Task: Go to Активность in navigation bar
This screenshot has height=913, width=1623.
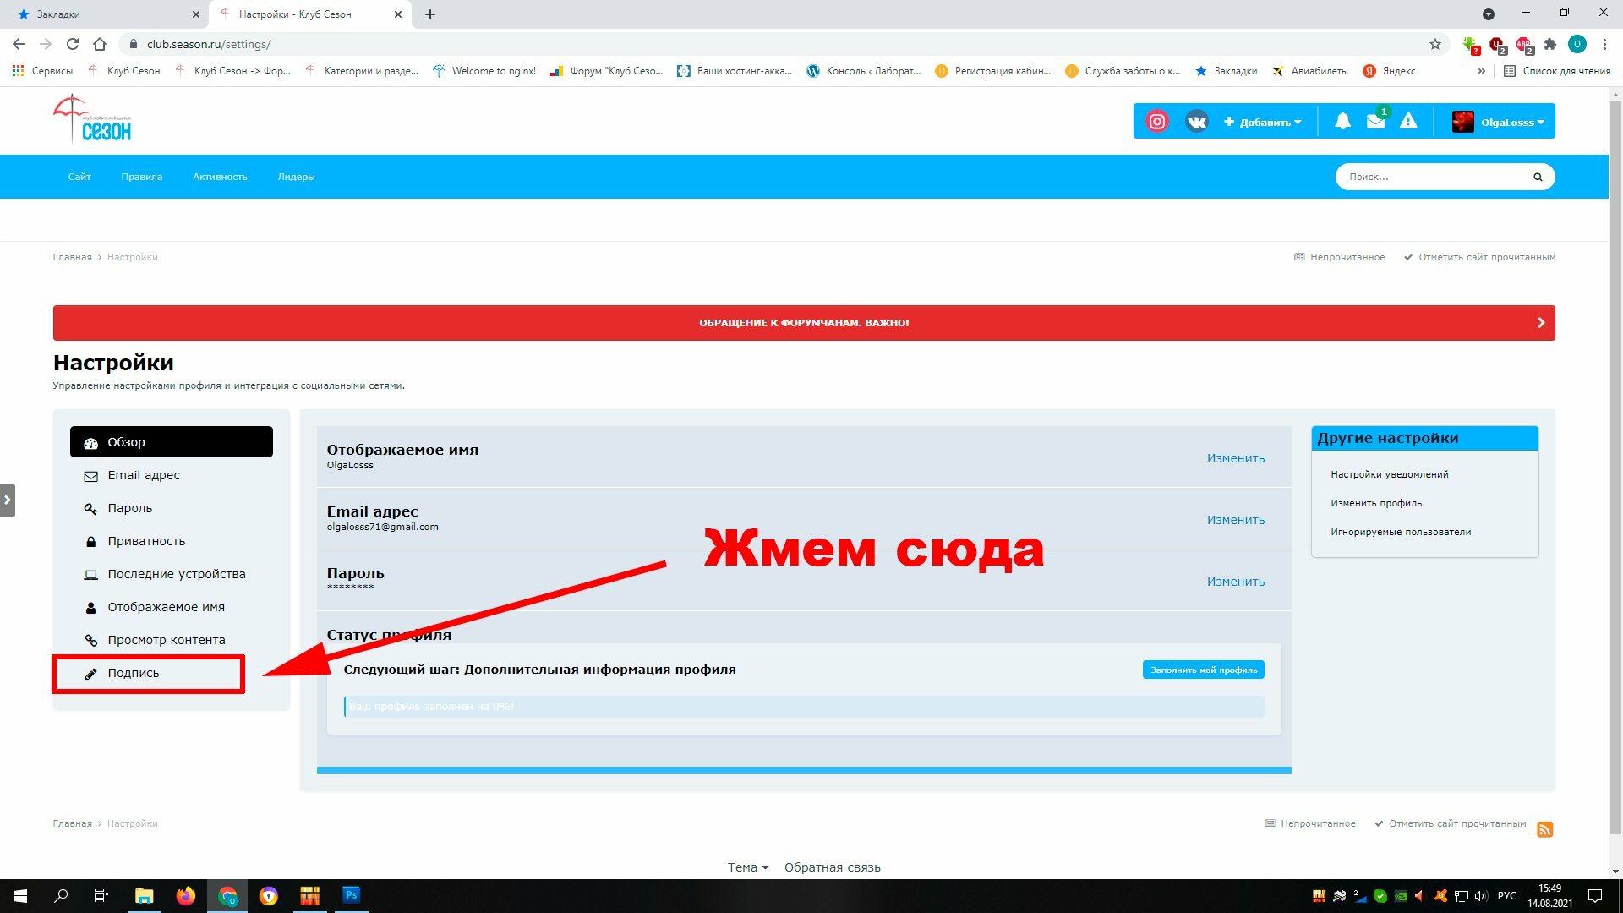Action: tap(220, 177)
